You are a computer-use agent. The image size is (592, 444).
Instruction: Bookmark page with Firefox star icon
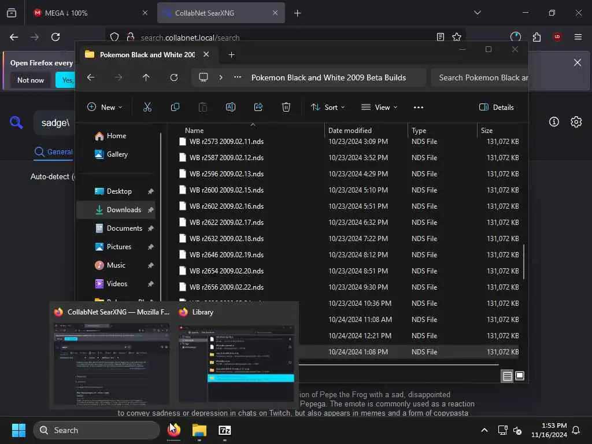pyautogui.click(x=457, y=37)
